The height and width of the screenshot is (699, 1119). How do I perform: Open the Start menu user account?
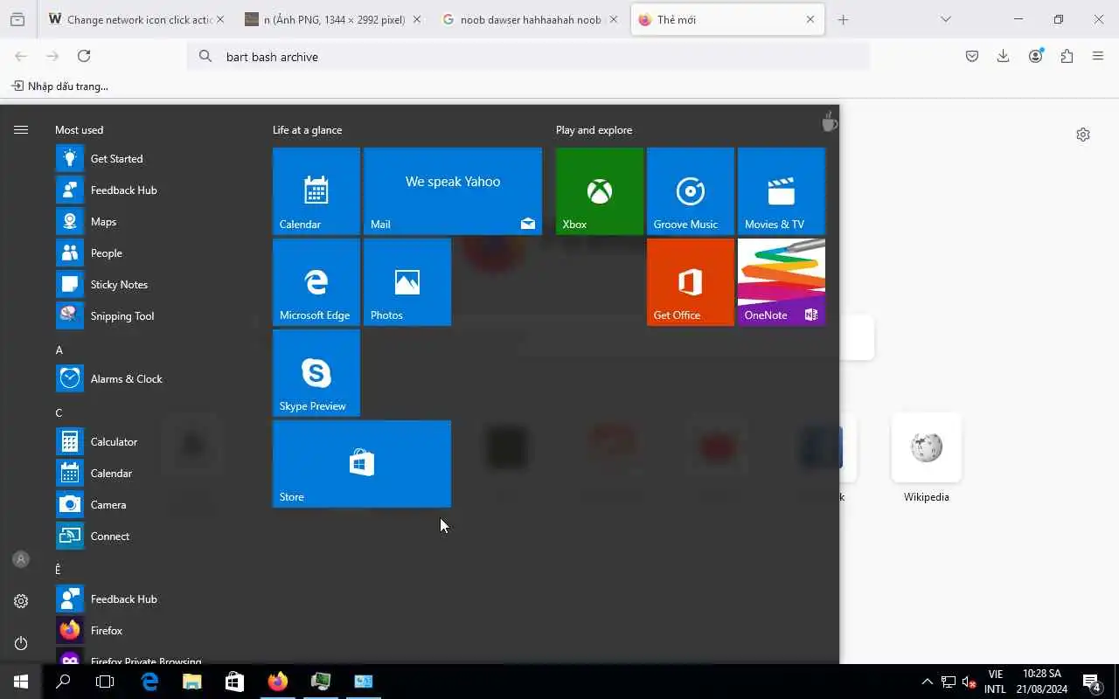[21, 559]
